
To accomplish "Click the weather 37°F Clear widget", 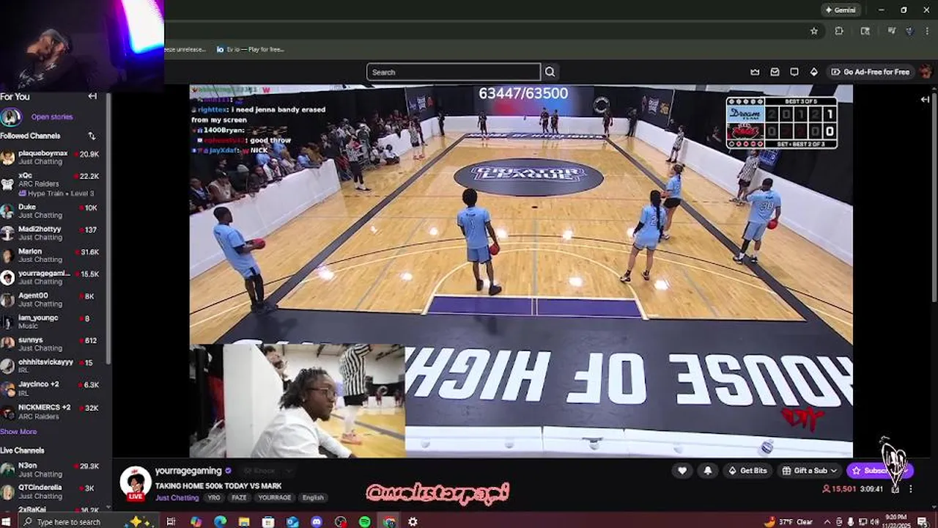I will pos(788,521).
